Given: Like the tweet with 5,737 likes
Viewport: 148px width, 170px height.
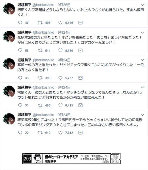Looking at the screenshot, I should pyautogui.click(x=60, y=78).
